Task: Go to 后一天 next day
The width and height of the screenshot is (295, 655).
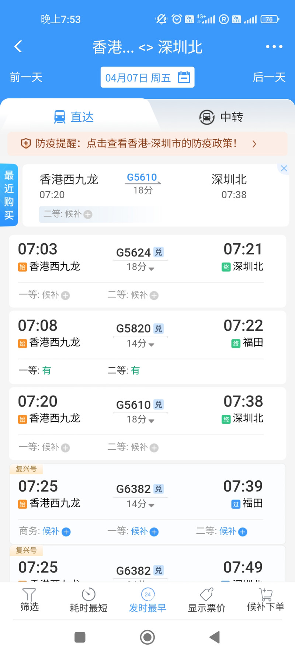Action: tap(269, 77)
